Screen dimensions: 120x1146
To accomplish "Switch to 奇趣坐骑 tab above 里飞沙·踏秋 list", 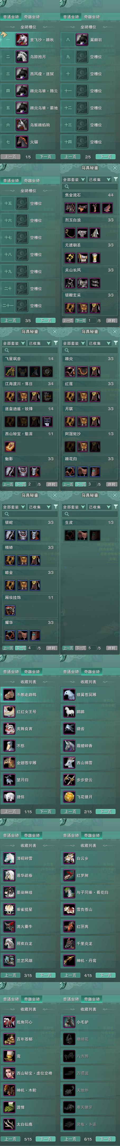I will pos(32,17).
